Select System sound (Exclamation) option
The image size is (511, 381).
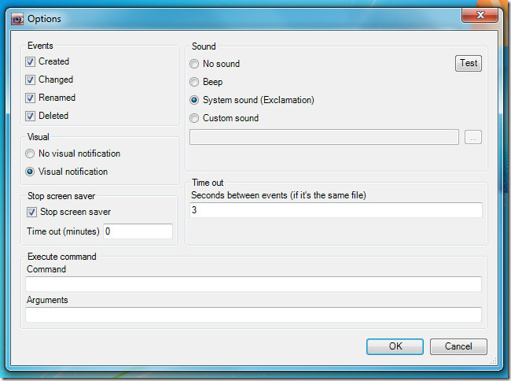pos(194,100)
